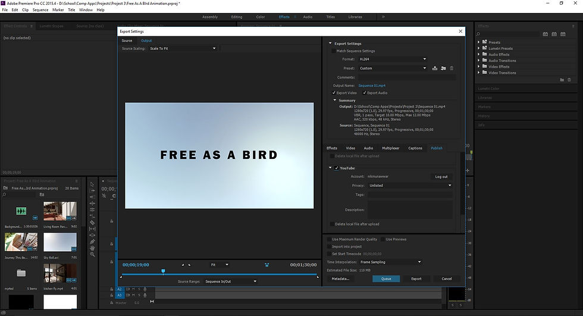Viewport: 583px width, 316px height.
Task: Select the Pen tool
Action: coord(92,242)
